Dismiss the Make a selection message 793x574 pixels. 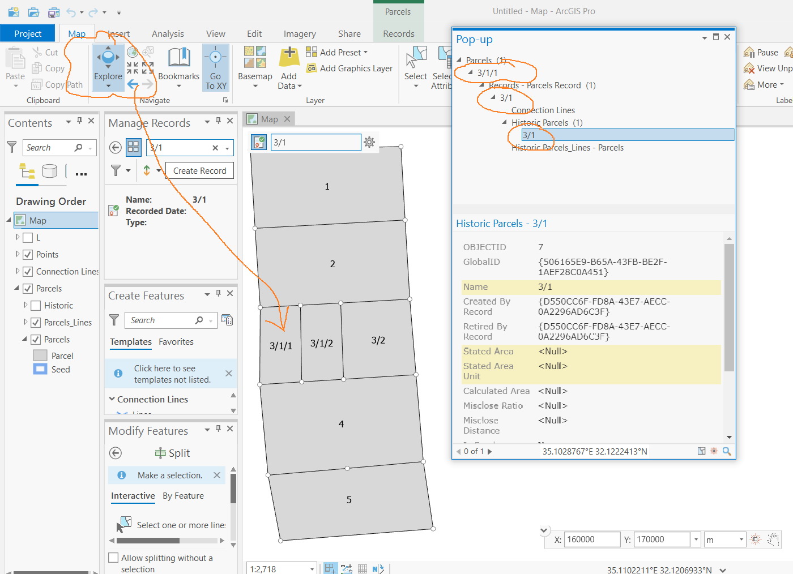(x=216, y=476)
